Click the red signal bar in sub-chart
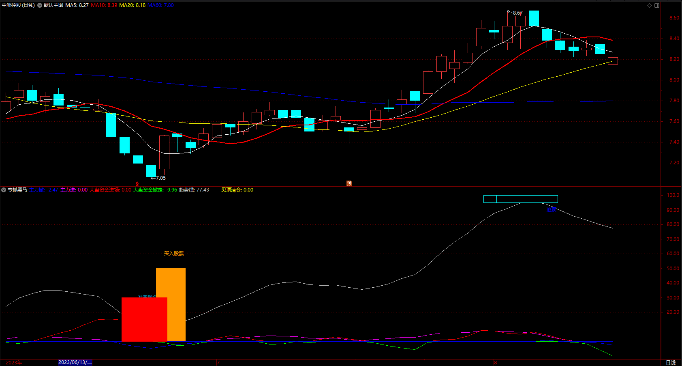 (144, 319)
